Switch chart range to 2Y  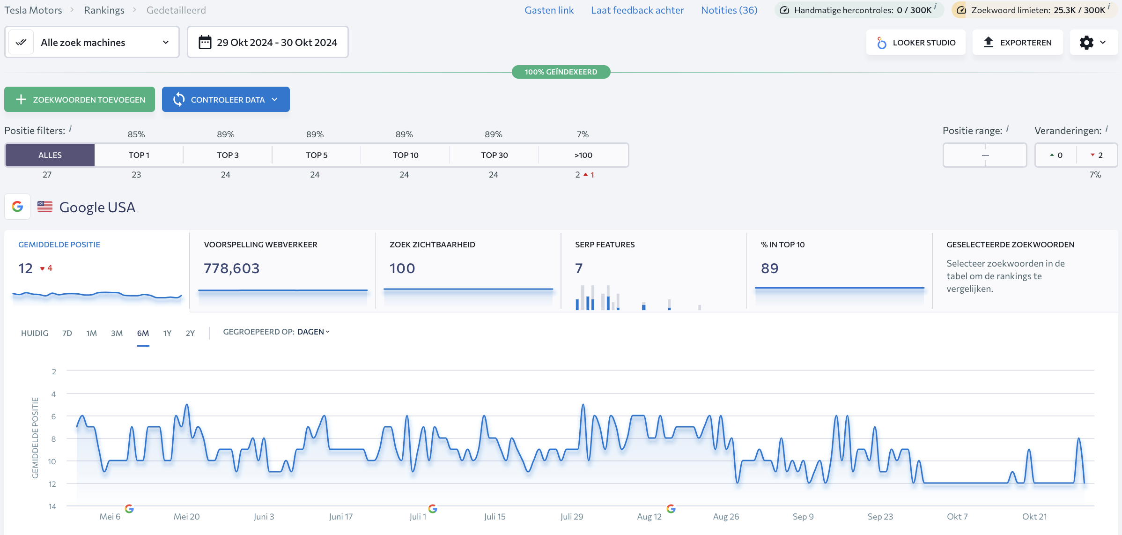point(190,333)
